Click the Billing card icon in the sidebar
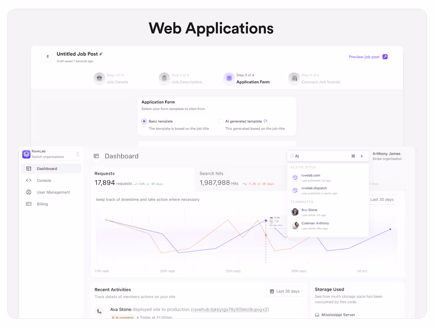 (28, 204)
